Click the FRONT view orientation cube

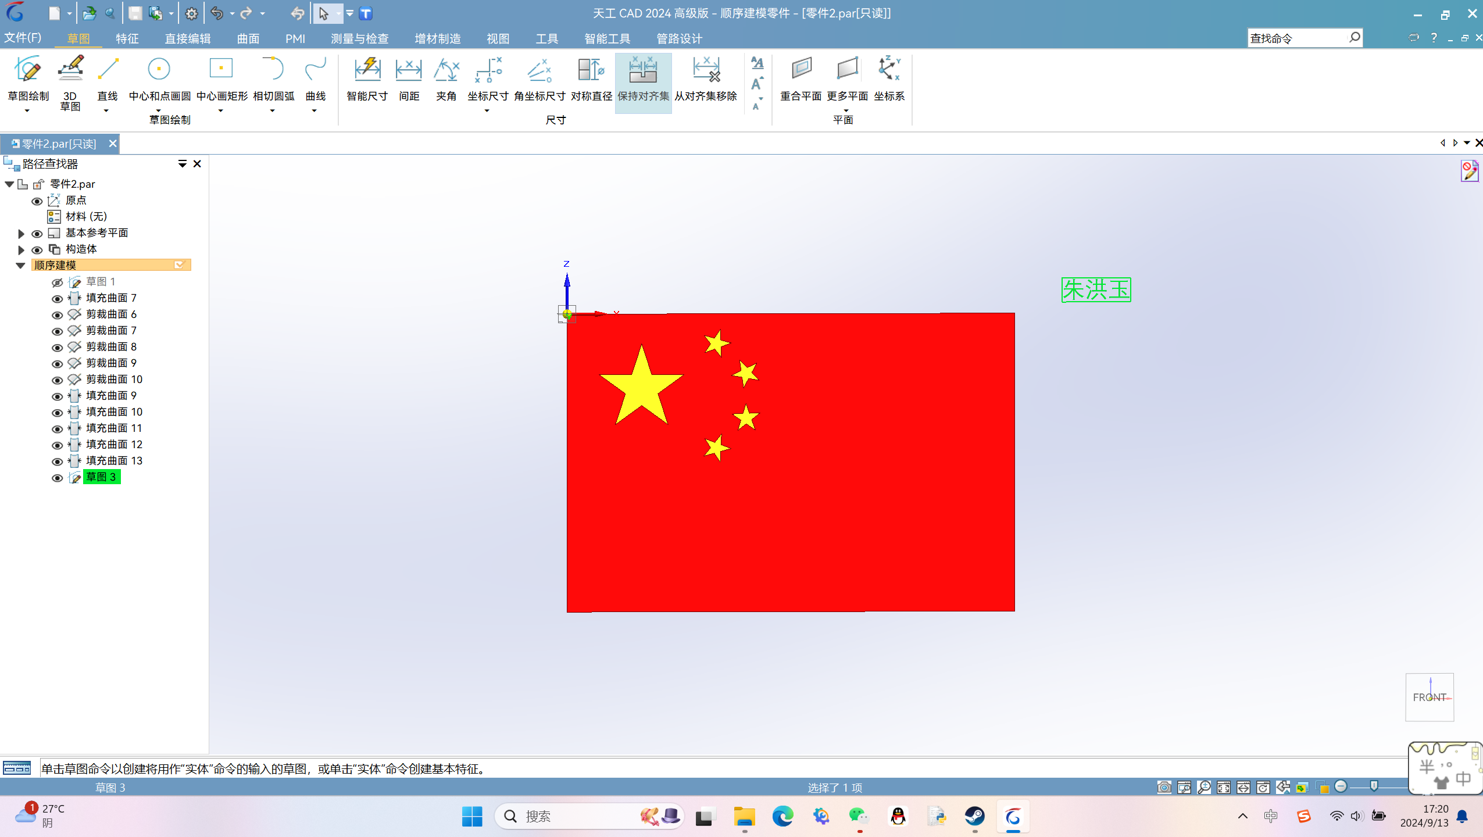click(1430, 697)
